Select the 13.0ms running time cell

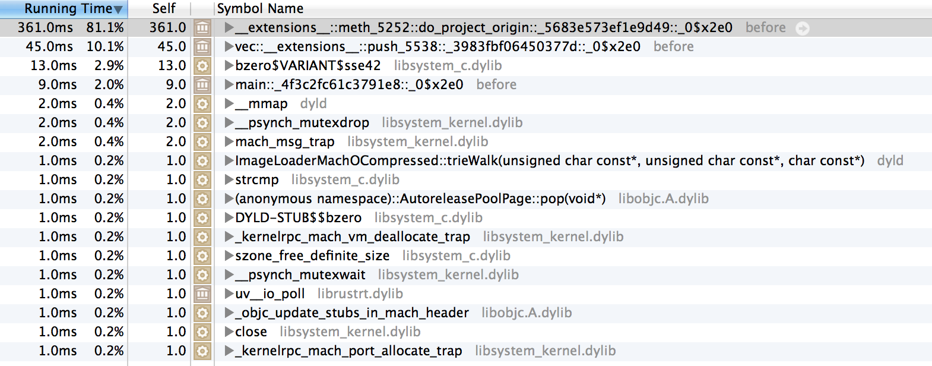(x=53, y=65)
